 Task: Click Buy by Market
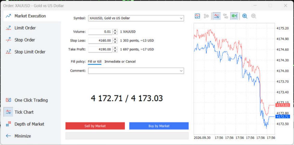(159, 126)
